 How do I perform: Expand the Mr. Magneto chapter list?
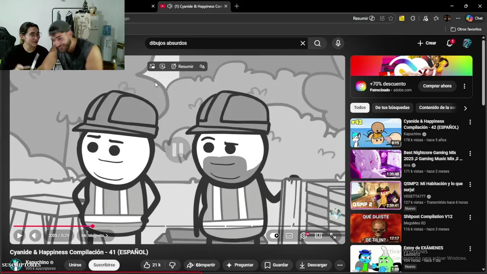95,236
